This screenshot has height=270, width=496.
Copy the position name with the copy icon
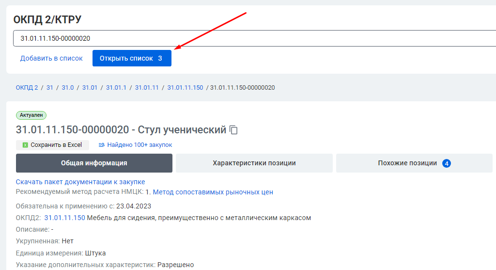233,130
